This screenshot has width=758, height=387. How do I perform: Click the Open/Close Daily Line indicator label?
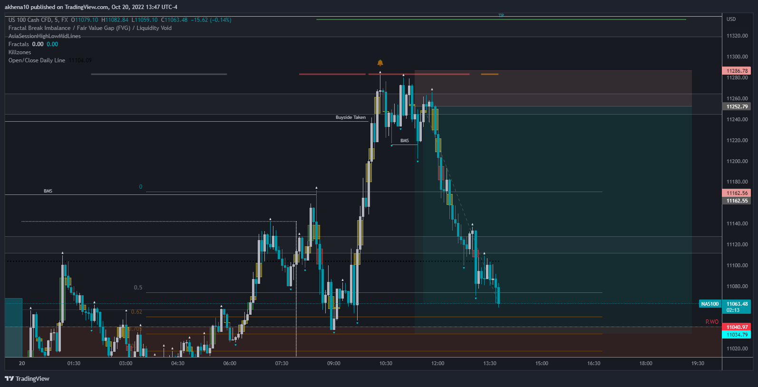[37, 60]
